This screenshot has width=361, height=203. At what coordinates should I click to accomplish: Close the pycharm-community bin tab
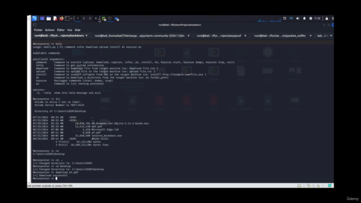(188, 36)
